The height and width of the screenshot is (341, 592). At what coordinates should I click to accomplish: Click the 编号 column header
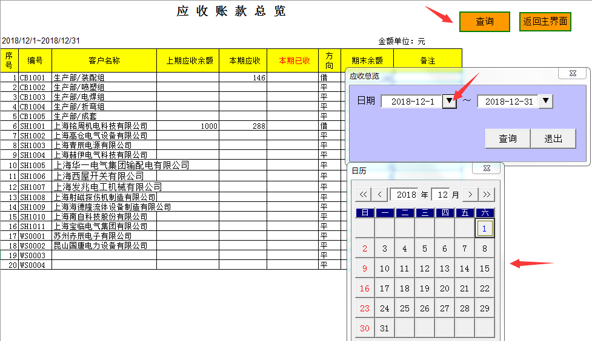35,60
